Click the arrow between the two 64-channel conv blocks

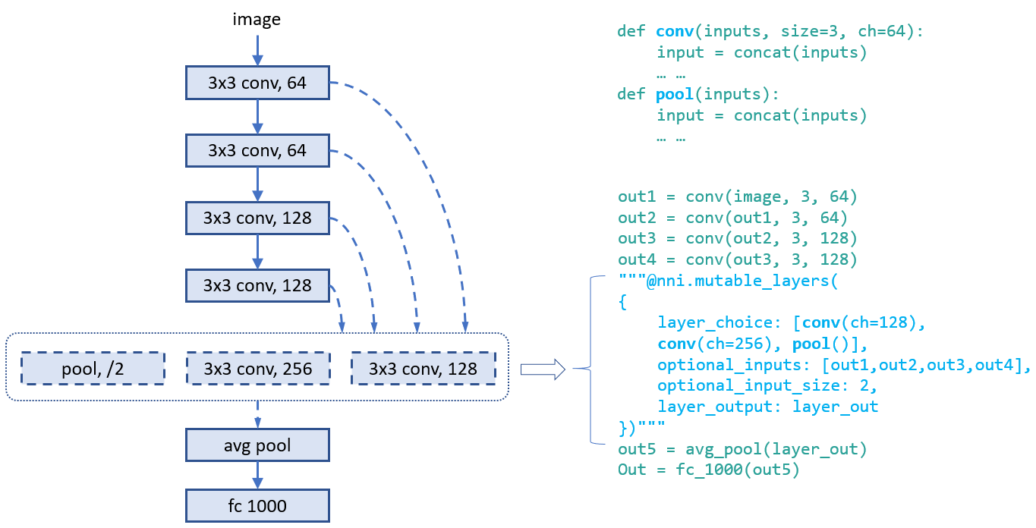pos(257,116)
